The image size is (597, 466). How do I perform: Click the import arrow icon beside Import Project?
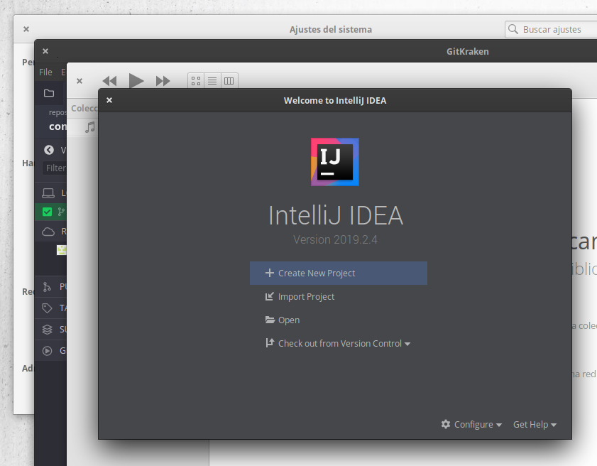tap(270, 296)
